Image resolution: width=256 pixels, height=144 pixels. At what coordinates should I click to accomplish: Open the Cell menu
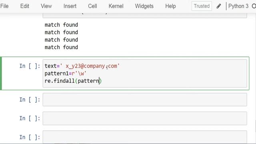point(92,6)
